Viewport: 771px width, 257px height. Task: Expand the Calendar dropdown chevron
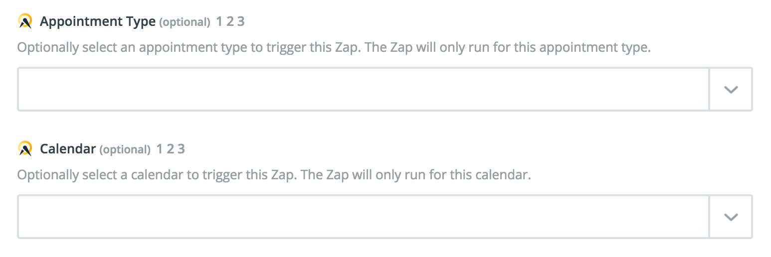coord(730,217)
